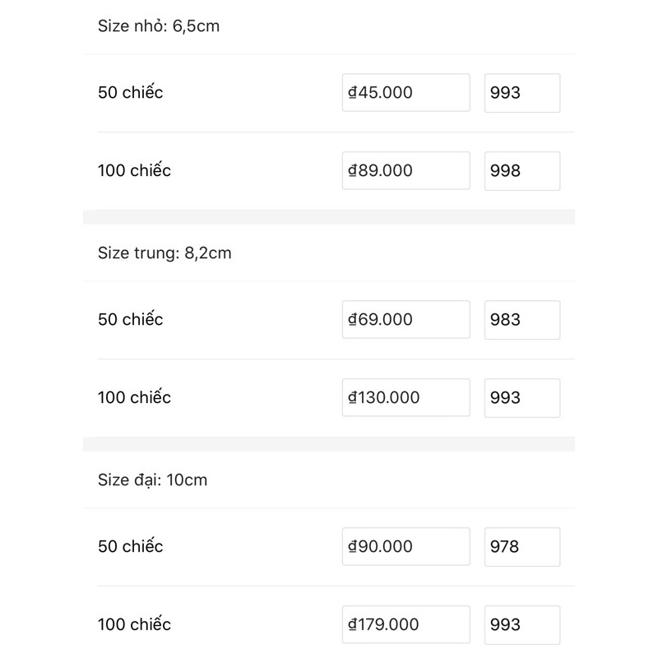This screenshot has width=658, height=658.
Task: Click stock field for Size nhỏ 50 chiếc
Action: click(x=522, y=93)
